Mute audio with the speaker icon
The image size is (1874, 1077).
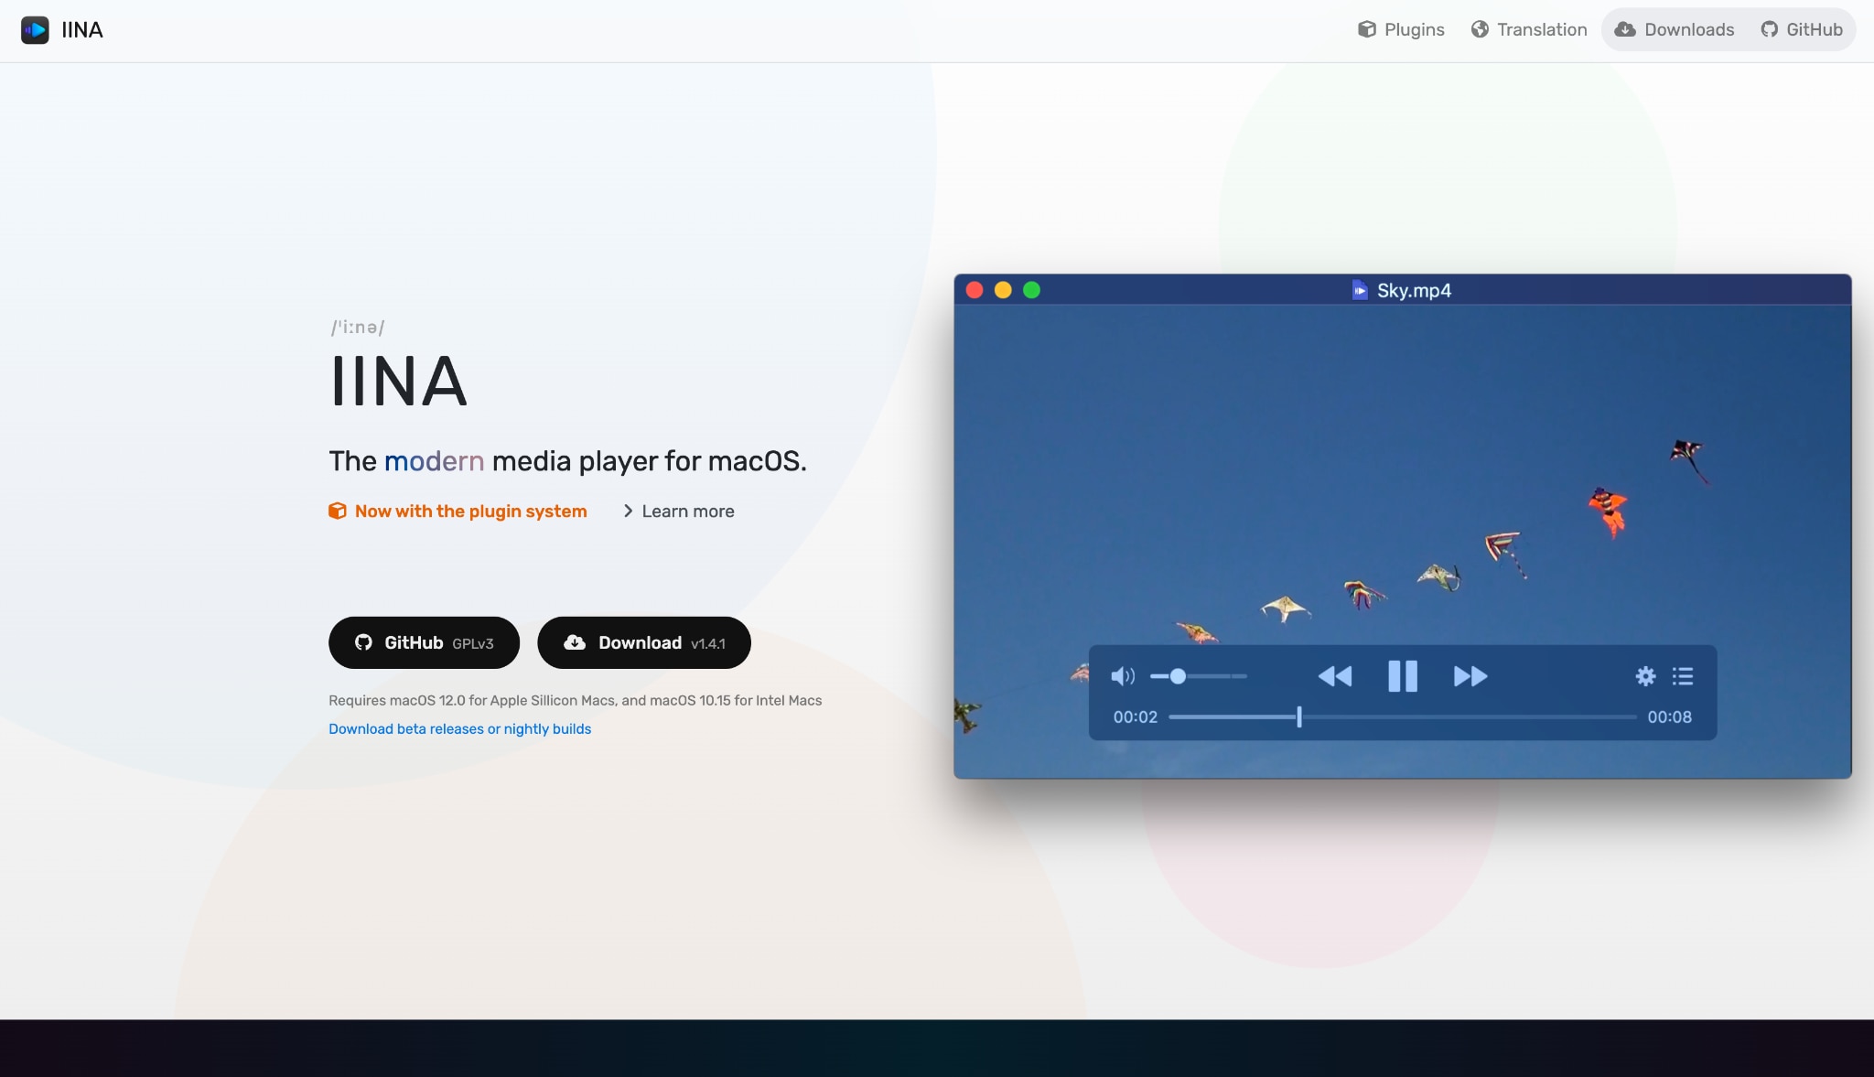[1123, 676]
